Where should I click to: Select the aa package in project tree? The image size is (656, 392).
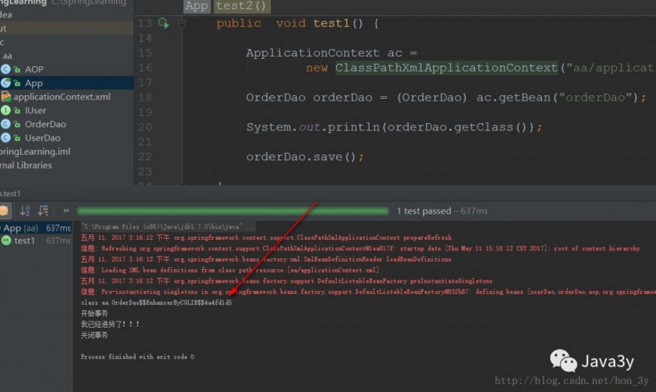pyautogui.click(x=7, y=56)
